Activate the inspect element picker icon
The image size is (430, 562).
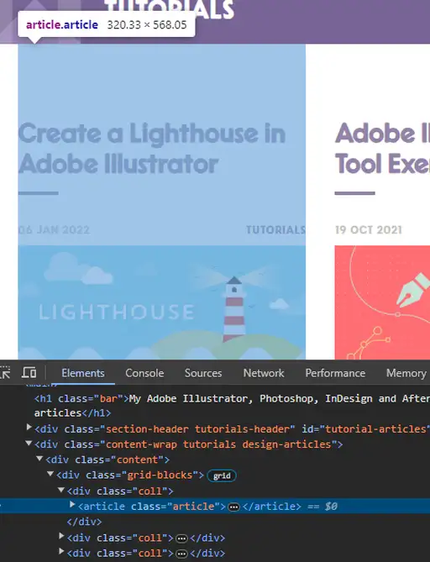4,373
